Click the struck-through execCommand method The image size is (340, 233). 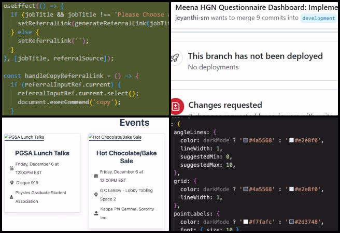pyautogui.click(x=69, y=102)
